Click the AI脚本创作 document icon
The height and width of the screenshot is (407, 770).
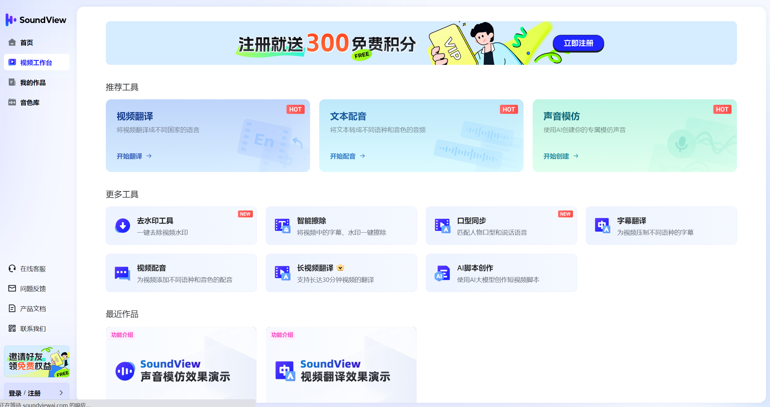(443, 273)
